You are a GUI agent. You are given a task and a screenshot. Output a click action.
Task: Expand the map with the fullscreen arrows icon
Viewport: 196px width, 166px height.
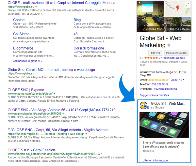pyautogui.click(x=187, y=5)
